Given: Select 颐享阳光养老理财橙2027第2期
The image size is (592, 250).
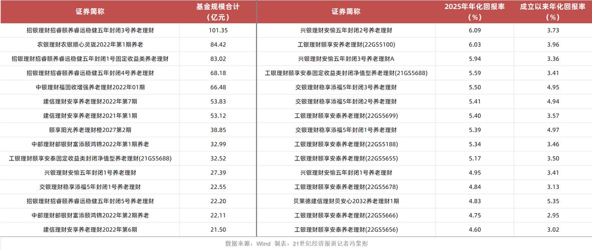Looking at the screenshot, I should click(x=90, y=130).
